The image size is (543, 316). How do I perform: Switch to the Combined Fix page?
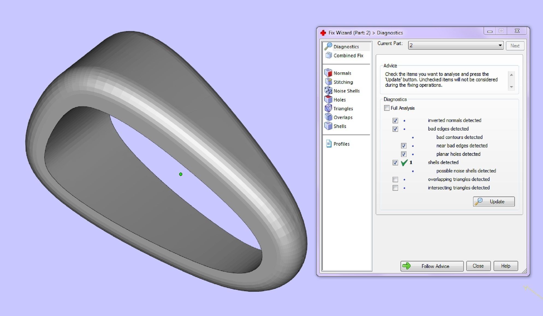348,55
